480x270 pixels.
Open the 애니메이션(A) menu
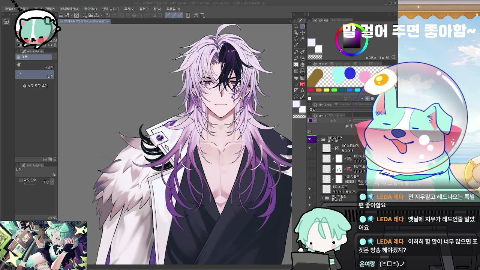69,9
